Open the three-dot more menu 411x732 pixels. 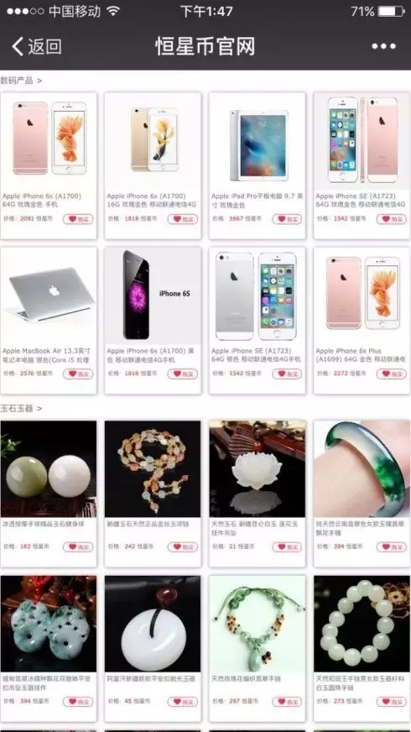coord(383,46)
